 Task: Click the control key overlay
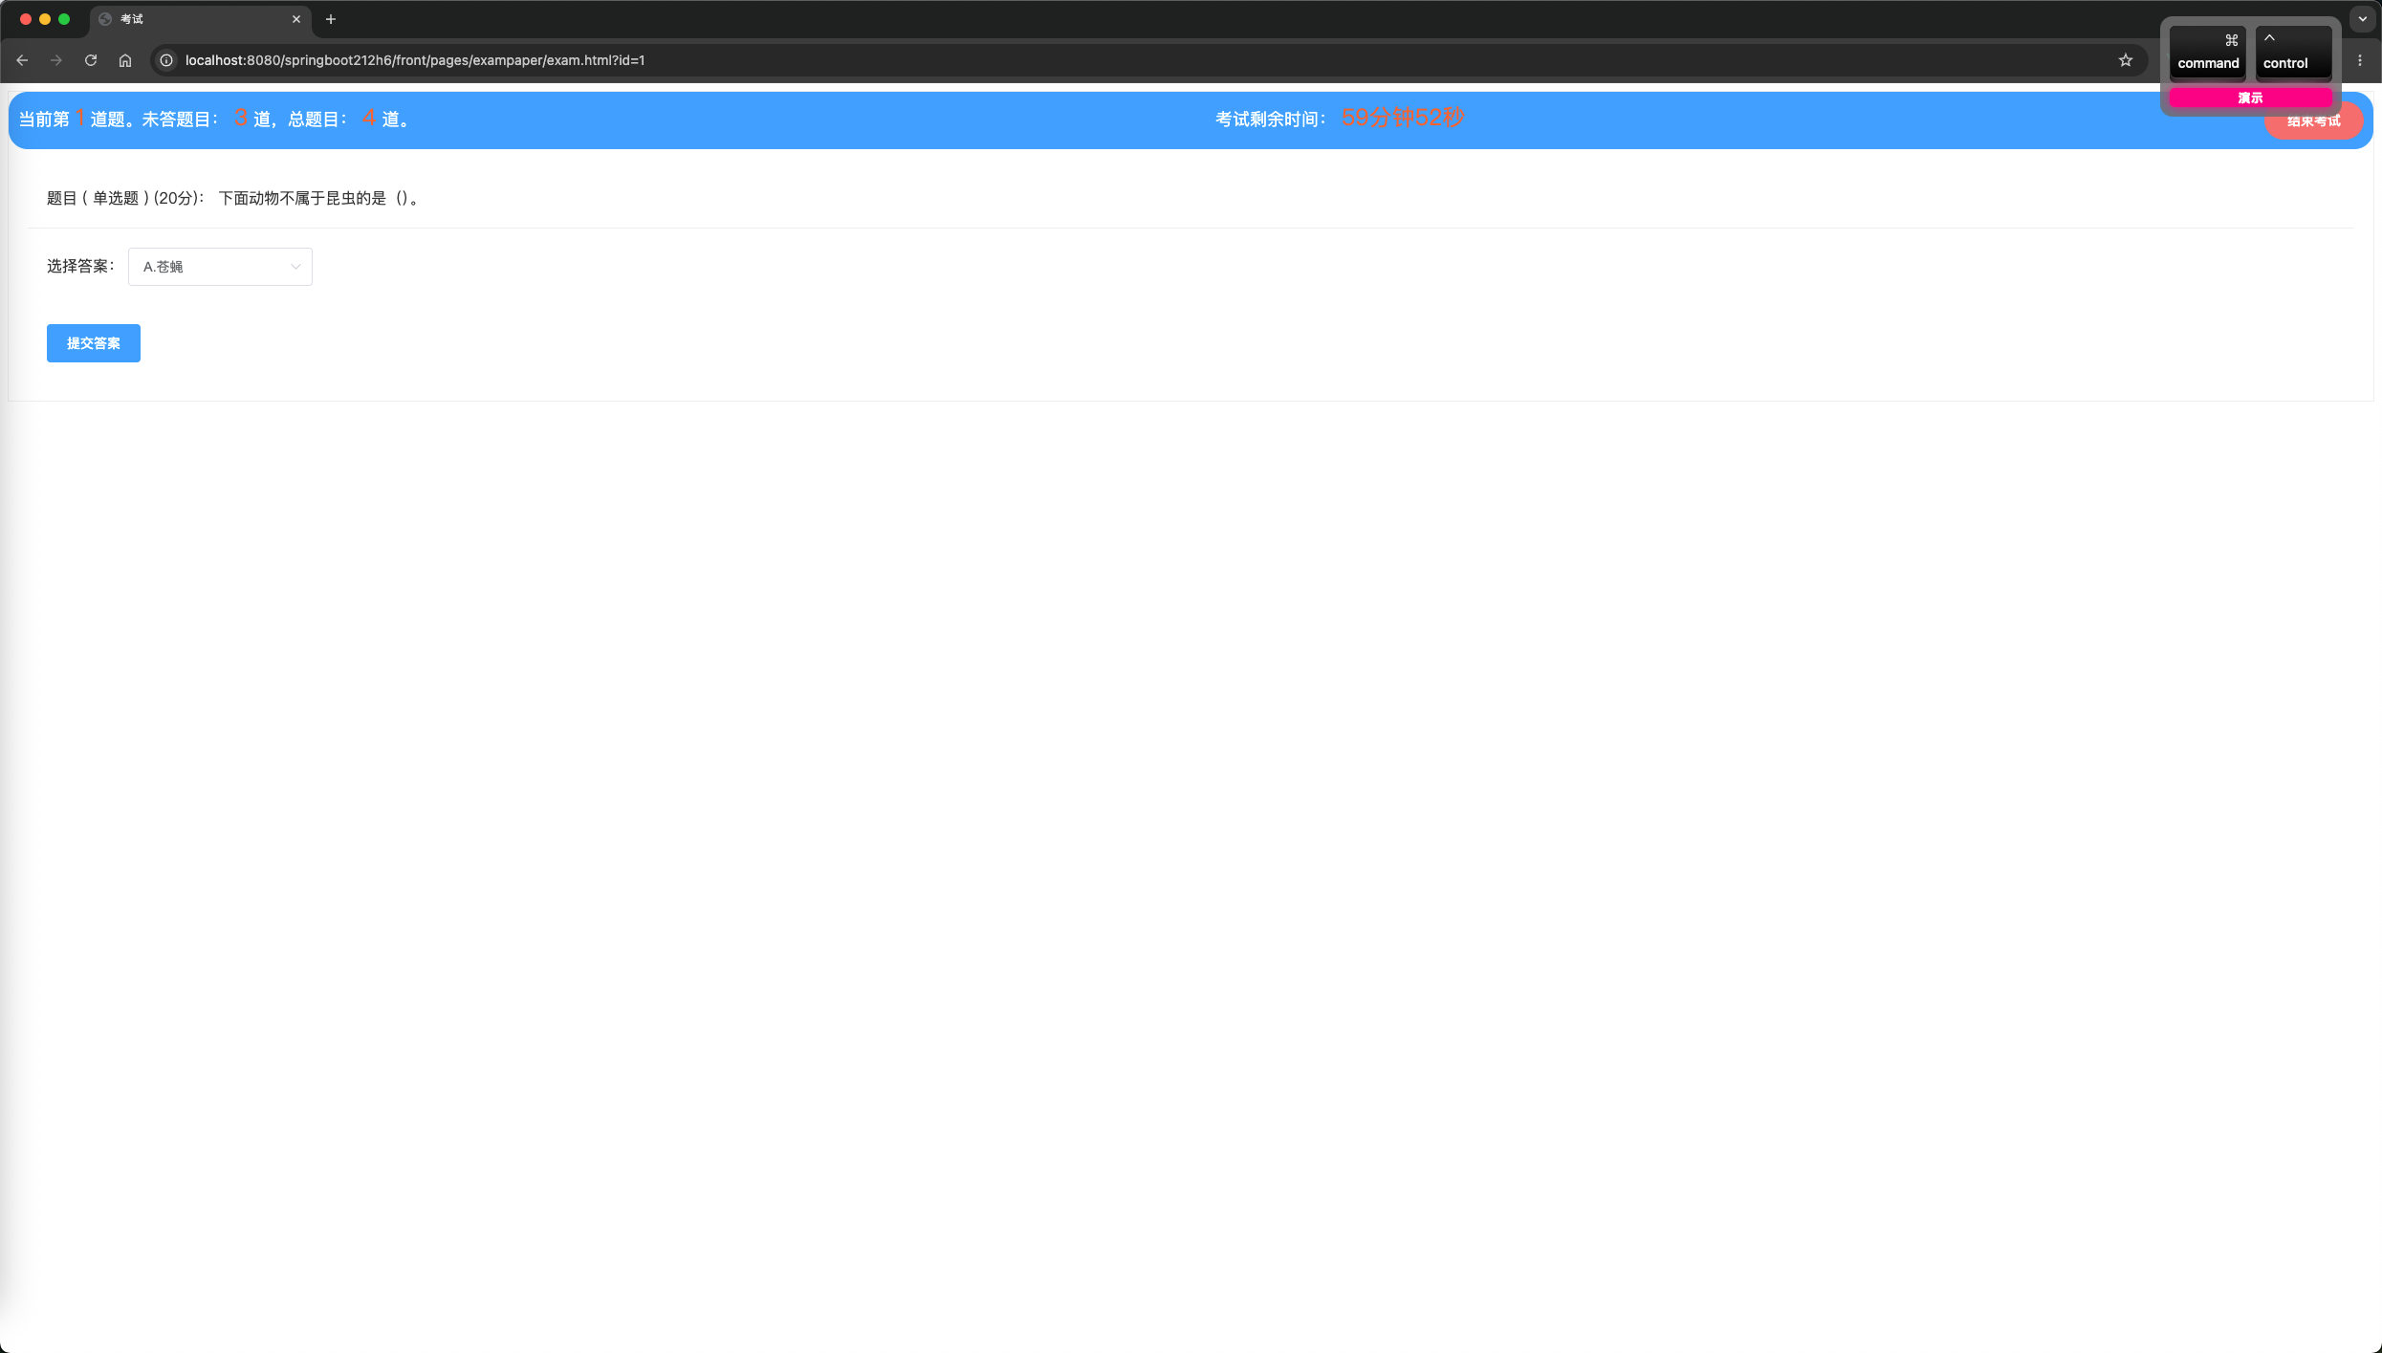[x=2293, y=52]
